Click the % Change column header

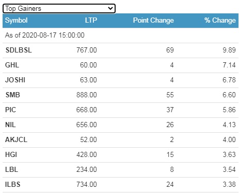(x=220, y=20)
